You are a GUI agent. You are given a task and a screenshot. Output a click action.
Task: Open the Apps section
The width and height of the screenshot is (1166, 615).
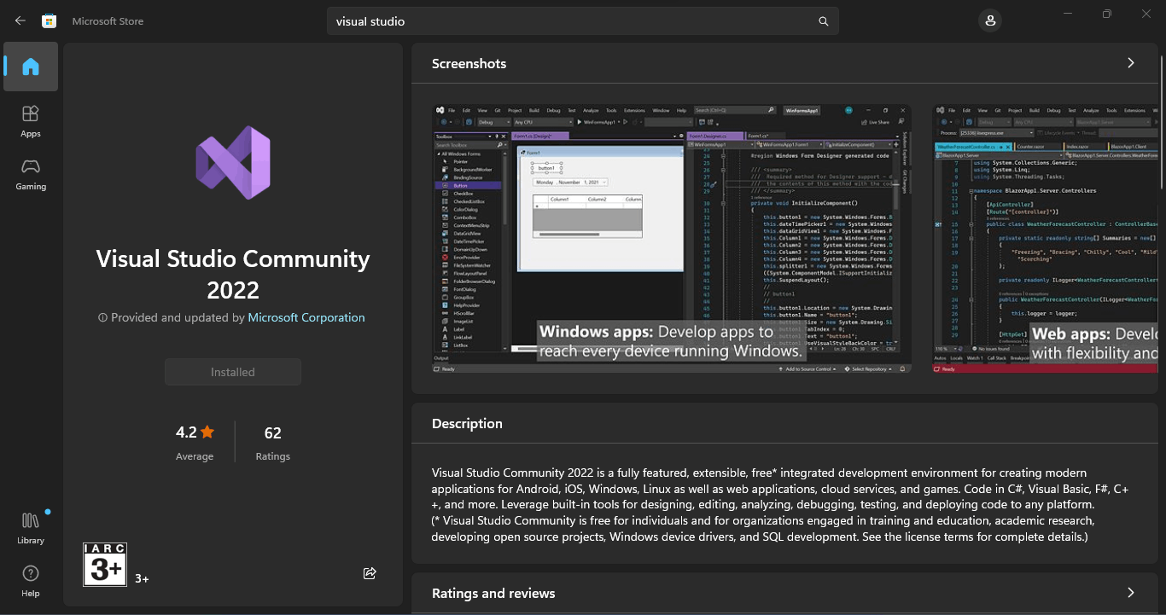coord(31,121)
